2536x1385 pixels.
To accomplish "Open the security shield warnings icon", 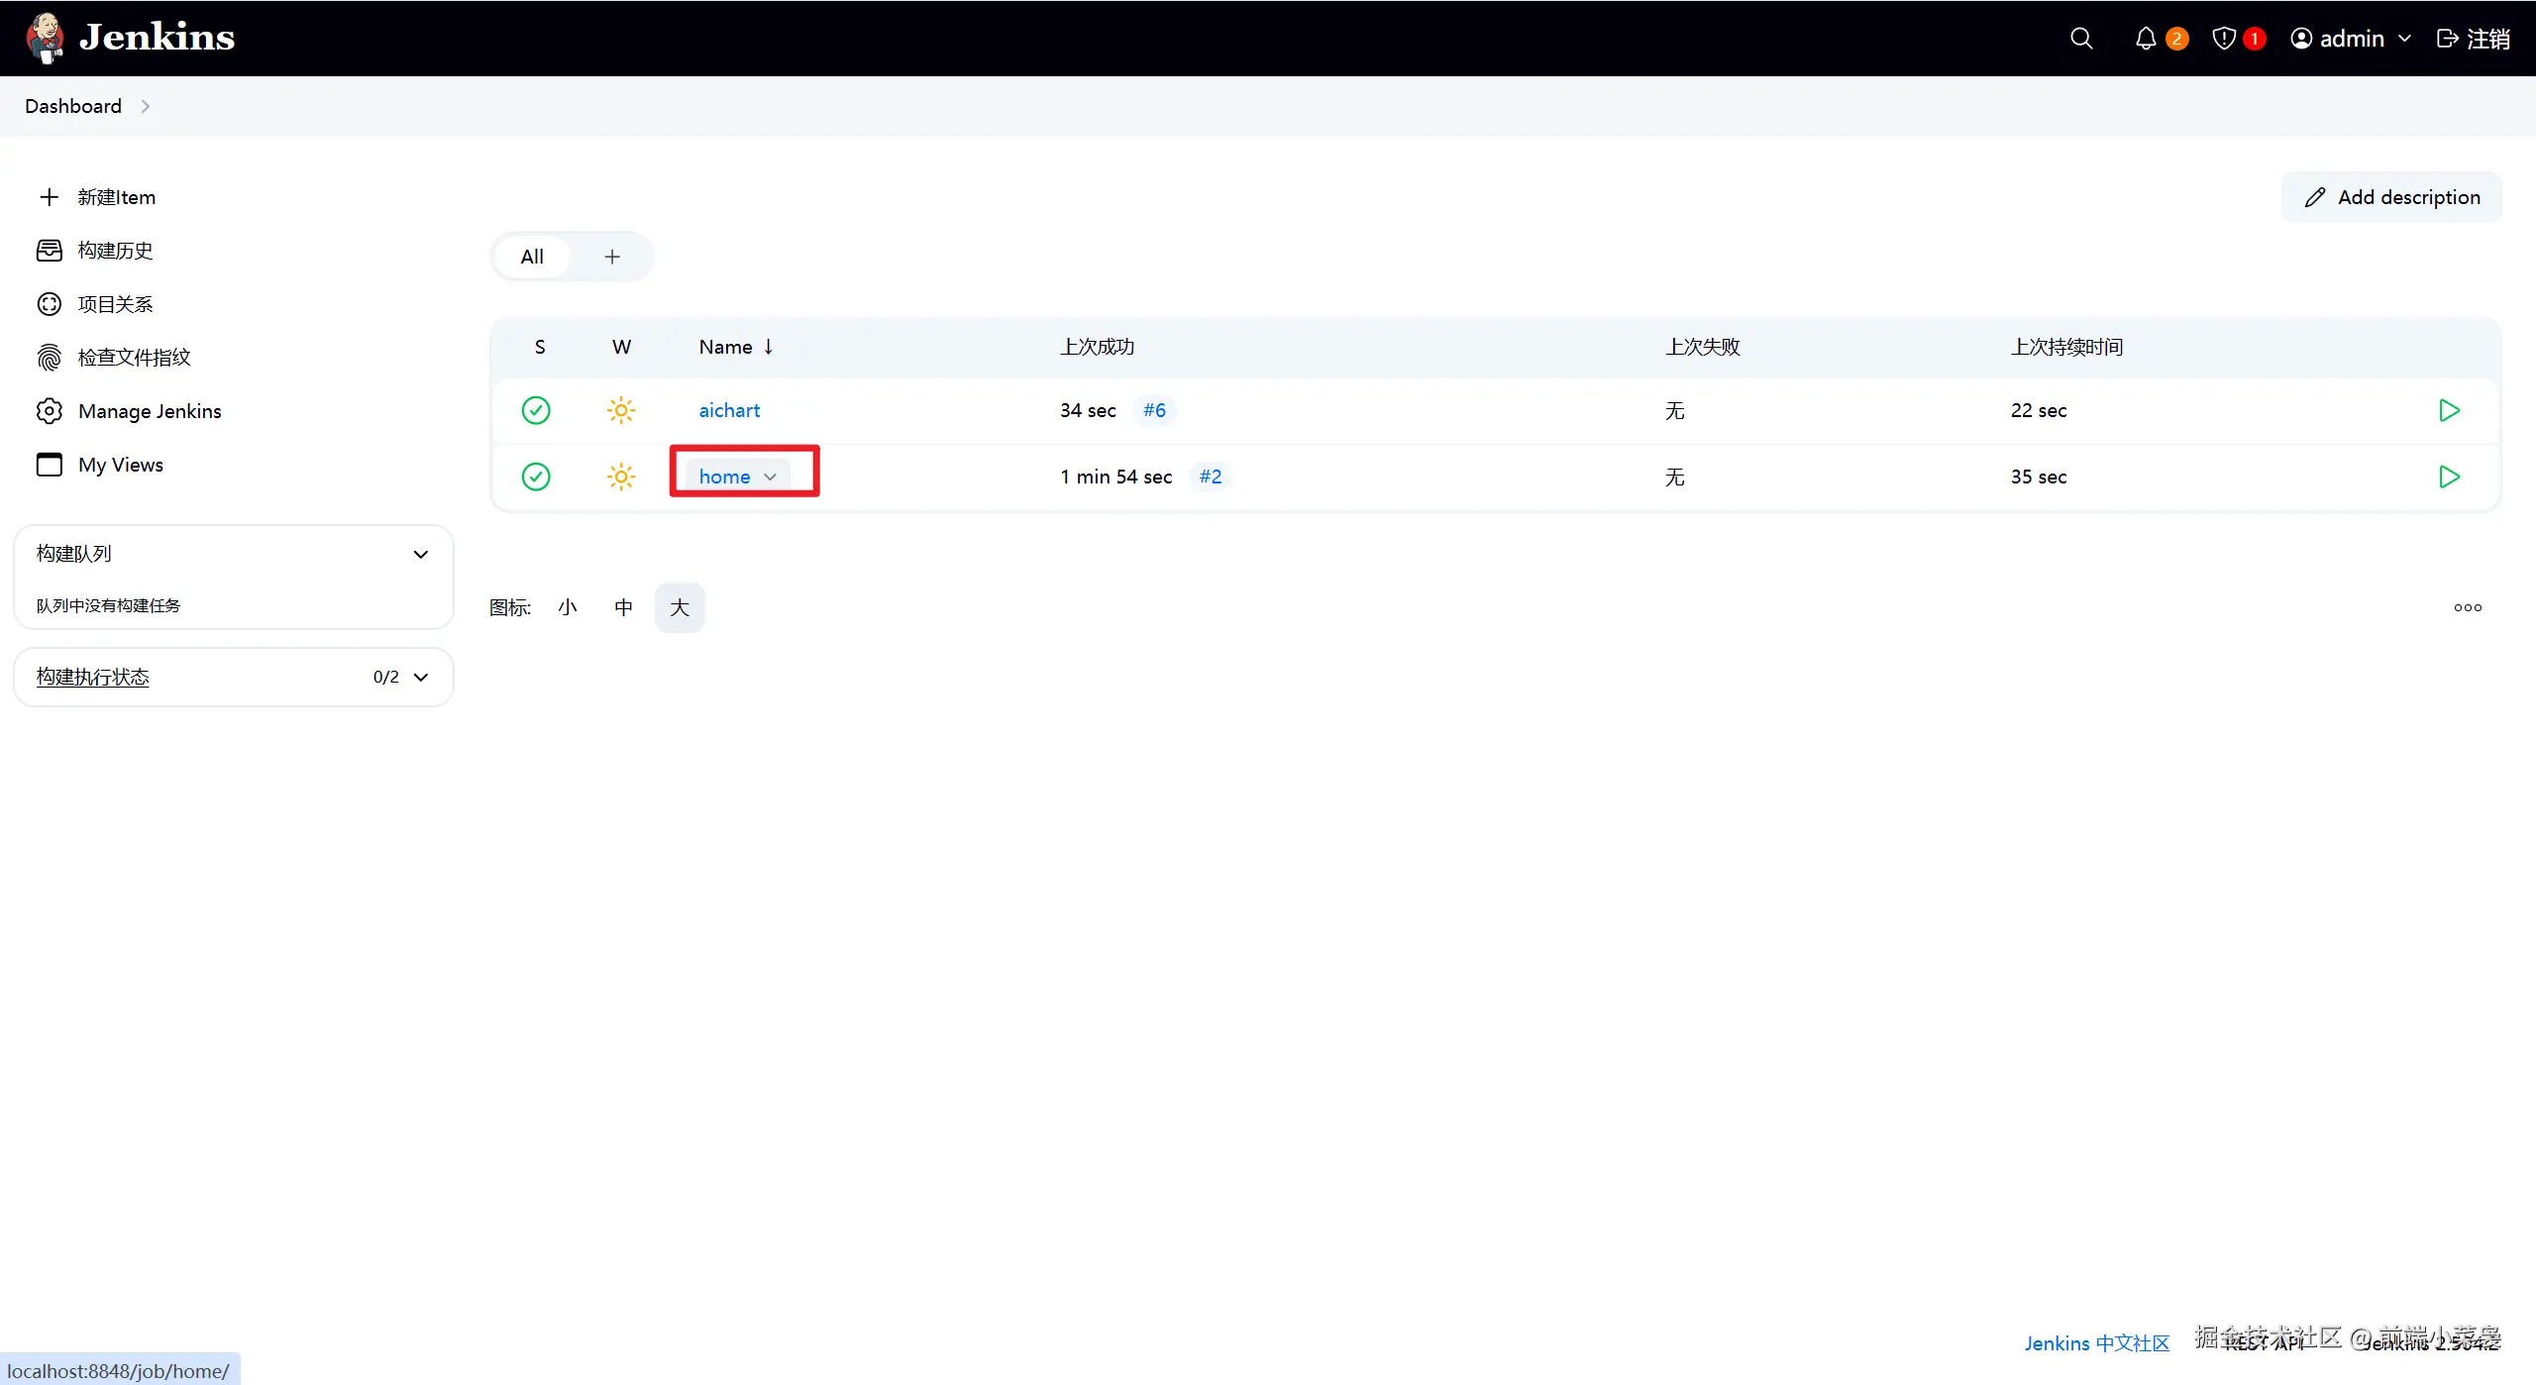I will (x=2224, y=39).
